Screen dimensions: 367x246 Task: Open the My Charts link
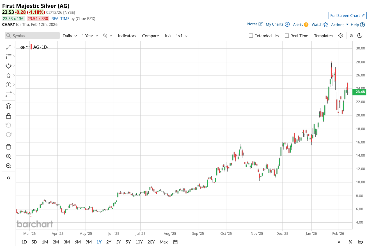click(x=277, y=24)
